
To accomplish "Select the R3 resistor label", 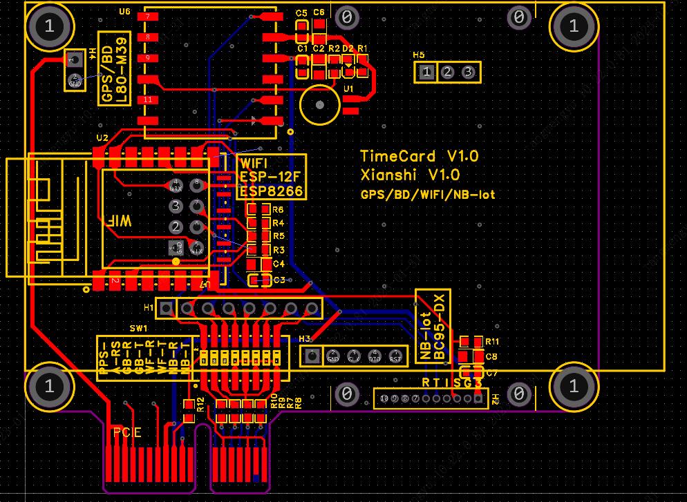I will [x=279, y=250].
